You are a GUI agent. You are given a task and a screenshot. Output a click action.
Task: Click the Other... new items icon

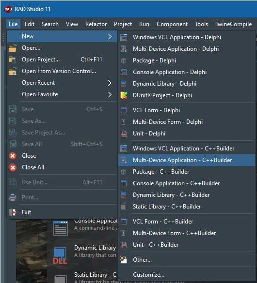click(x=124, y=260)
